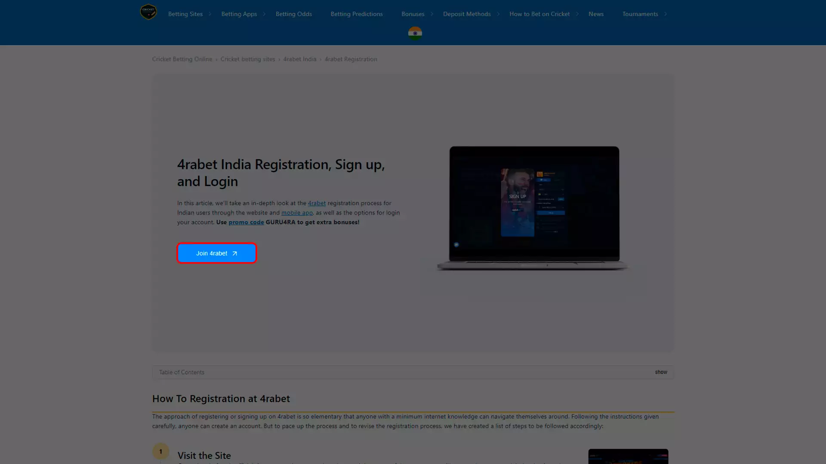Go to Cricket Betting Online breadcrumb
826x464 pixels.
tap(182, 59)
